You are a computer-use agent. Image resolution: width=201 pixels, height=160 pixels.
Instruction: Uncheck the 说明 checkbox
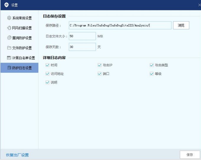[x=47, y=82]
